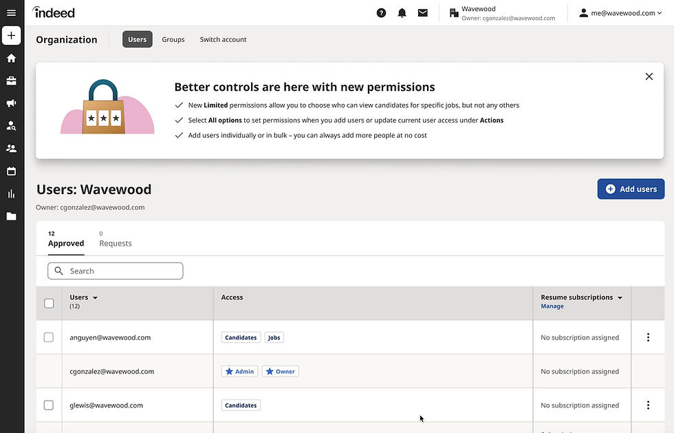The width and height of the screenshot is (674, 433).
Task: Click the Candidates tag for anguyen@wavewood.com
Action: tap(241, 337)
